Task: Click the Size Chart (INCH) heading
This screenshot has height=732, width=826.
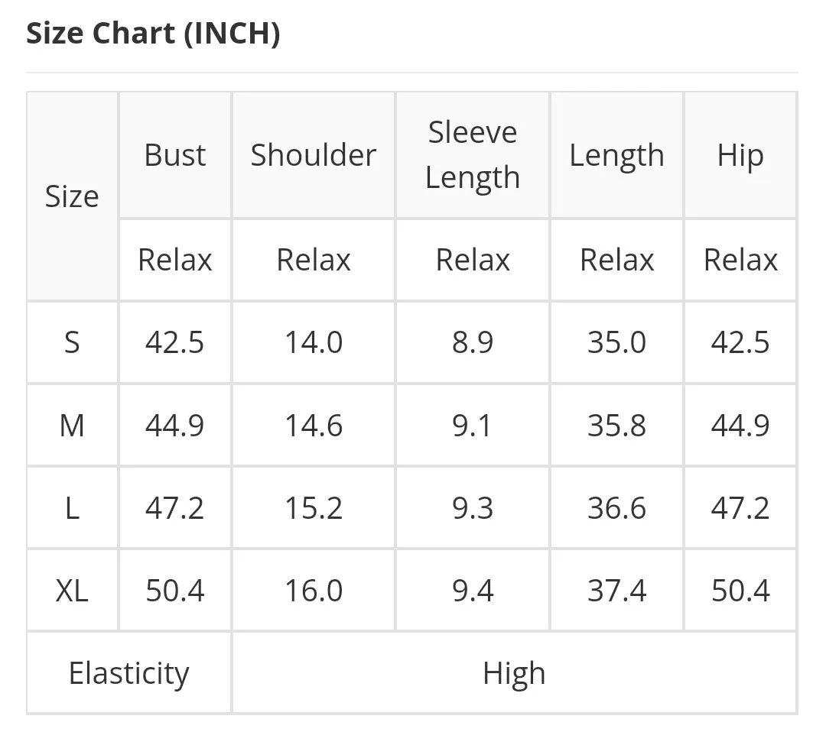Action: (x=153, y=34)
